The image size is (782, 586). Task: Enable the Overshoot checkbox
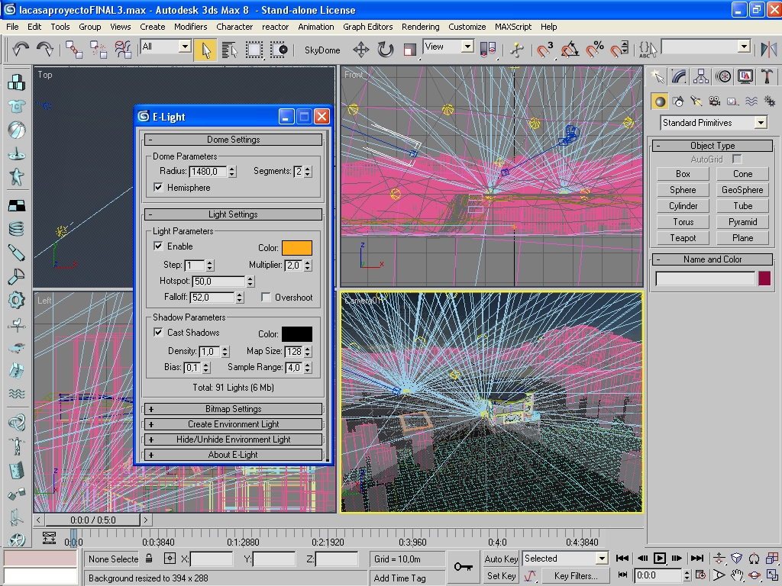click(266, 298)
